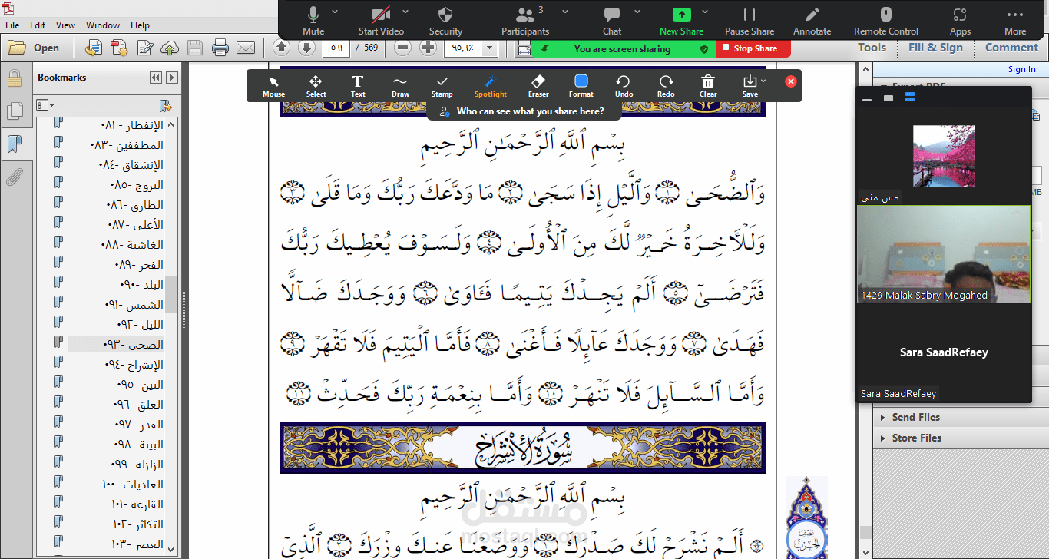Open the Zoom Chat
This screenshot has height=559, width=1049.
click(x=612, y=21)
